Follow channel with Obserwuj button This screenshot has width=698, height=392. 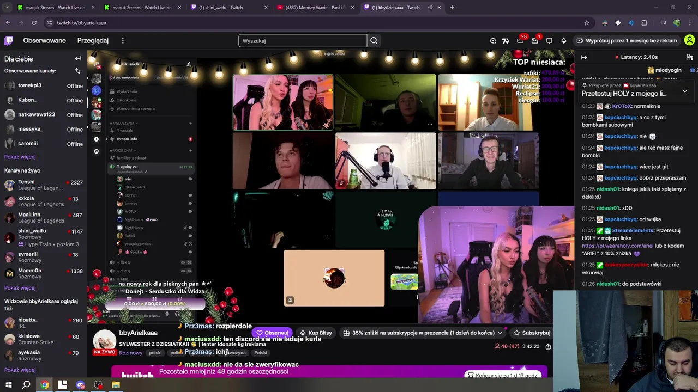[x=272, y=333]
